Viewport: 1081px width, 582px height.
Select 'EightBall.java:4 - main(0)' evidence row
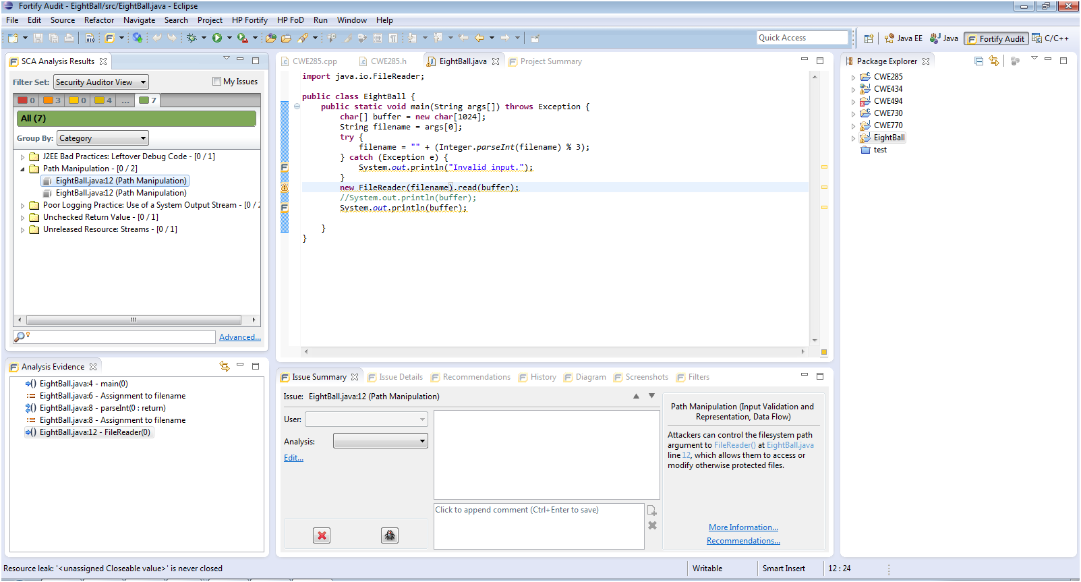tap(77, 384)
